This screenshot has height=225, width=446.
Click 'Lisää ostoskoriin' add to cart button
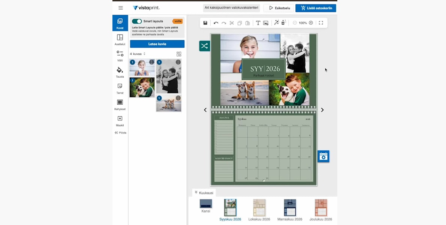point(316,8)
